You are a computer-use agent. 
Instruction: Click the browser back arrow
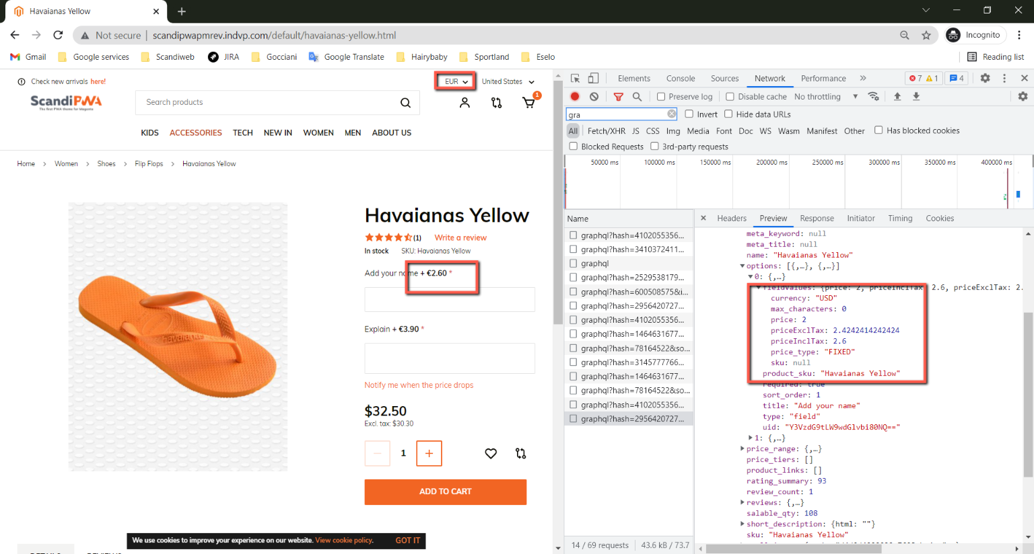click(15, 35)
